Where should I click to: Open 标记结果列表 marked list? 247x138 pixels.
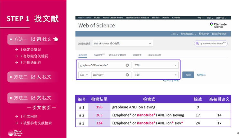pos(219,34)
